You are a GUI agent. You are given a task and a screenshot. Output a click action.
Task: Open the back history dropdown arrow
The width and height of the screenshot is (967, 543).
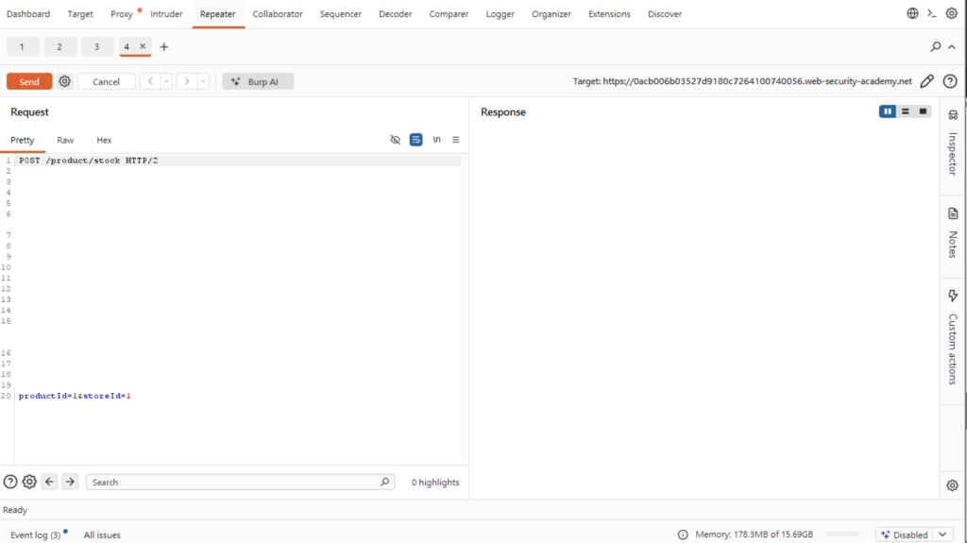pos(166,81)
